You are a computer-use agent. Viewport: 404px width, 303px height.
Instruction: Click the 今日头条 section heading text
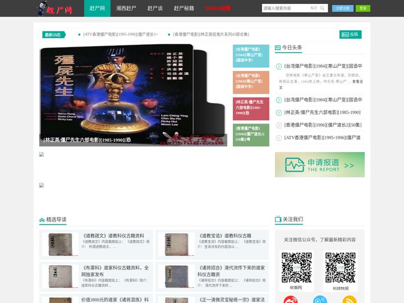click(292, 47)
